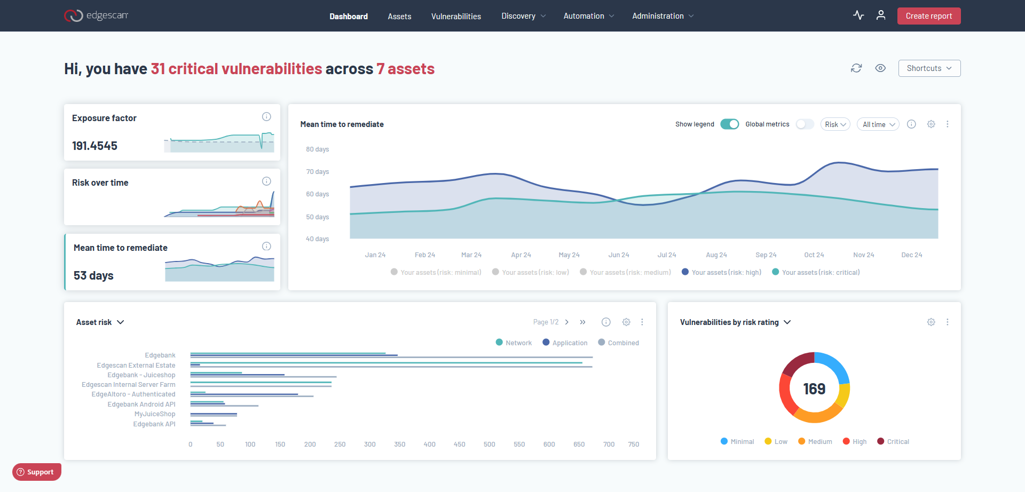Open the Risk filter dropdown
This screenshot has height=492, width=1025.
pos(835,124)
